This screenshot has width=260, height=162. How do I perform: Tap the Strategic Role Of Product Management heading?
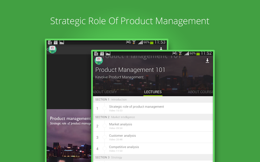[x=130, y=21]
